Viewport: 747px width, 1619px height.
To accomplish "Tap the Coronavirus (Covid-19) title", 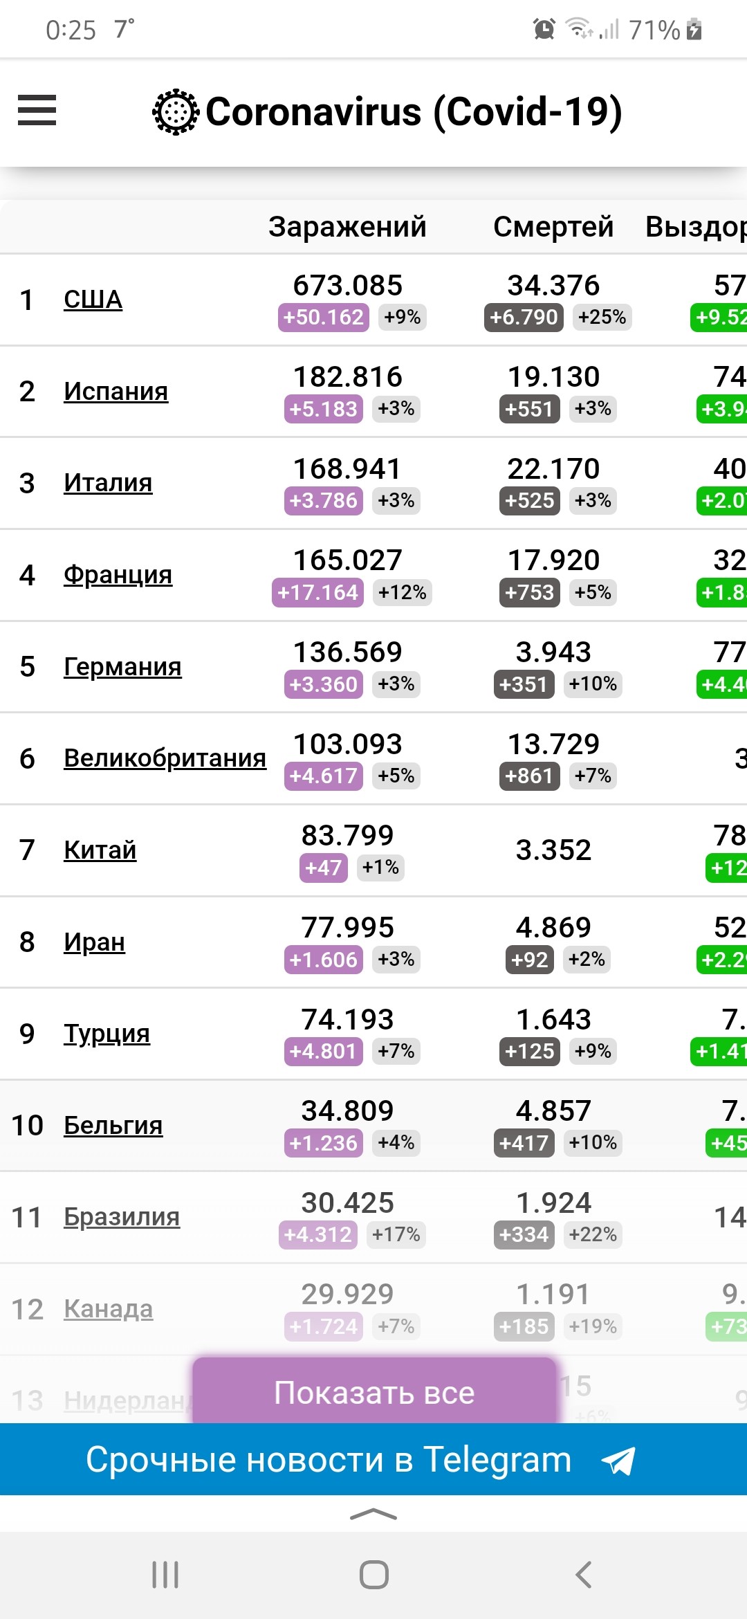I will 414,111.
